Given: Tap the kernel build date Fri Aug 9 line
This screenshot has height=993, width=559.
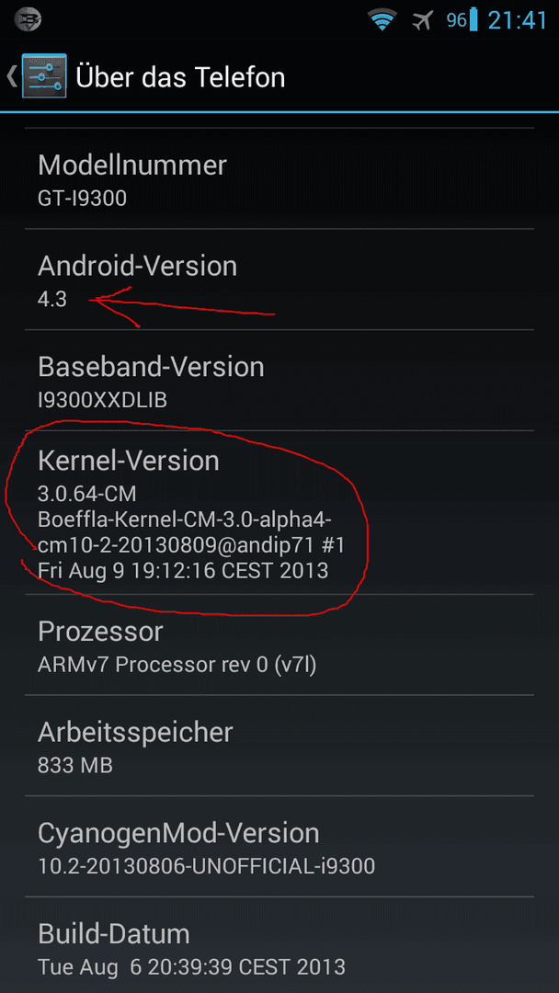Looking at the screenshot, I should pos(183,570).
